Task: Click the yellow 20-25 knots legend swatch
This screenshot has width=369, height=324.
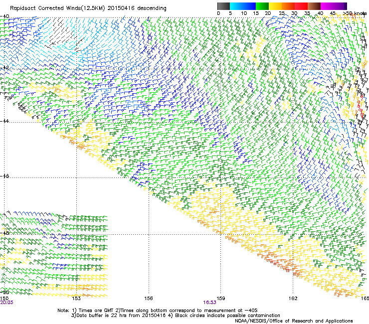Action: click(275, 6)
